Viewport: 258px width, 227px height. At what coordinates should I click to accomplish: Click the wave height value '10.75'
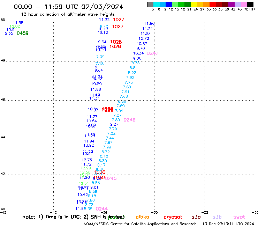click(87, 160)
